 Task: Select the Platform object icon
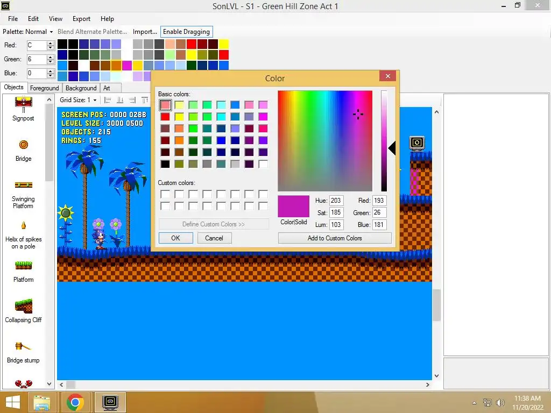click(x=24, y=266)
